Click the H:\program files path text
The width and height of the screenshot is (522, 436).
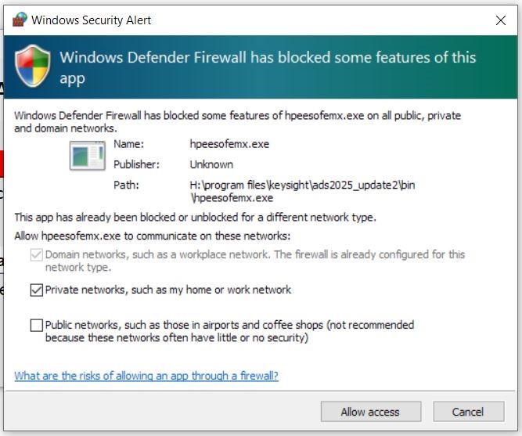302,192
